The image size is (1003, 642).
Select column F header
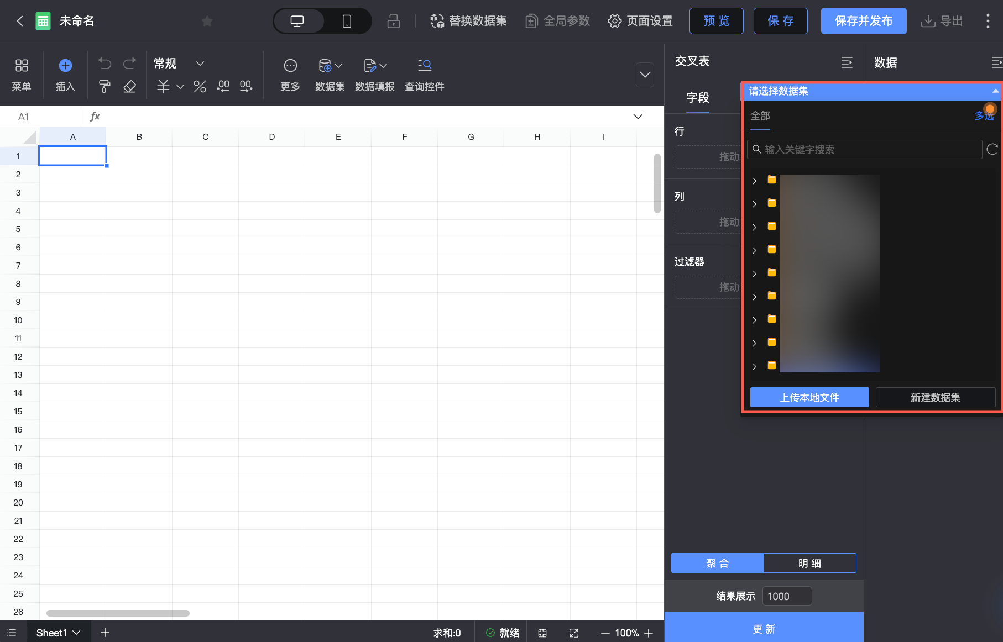[405, 136]
